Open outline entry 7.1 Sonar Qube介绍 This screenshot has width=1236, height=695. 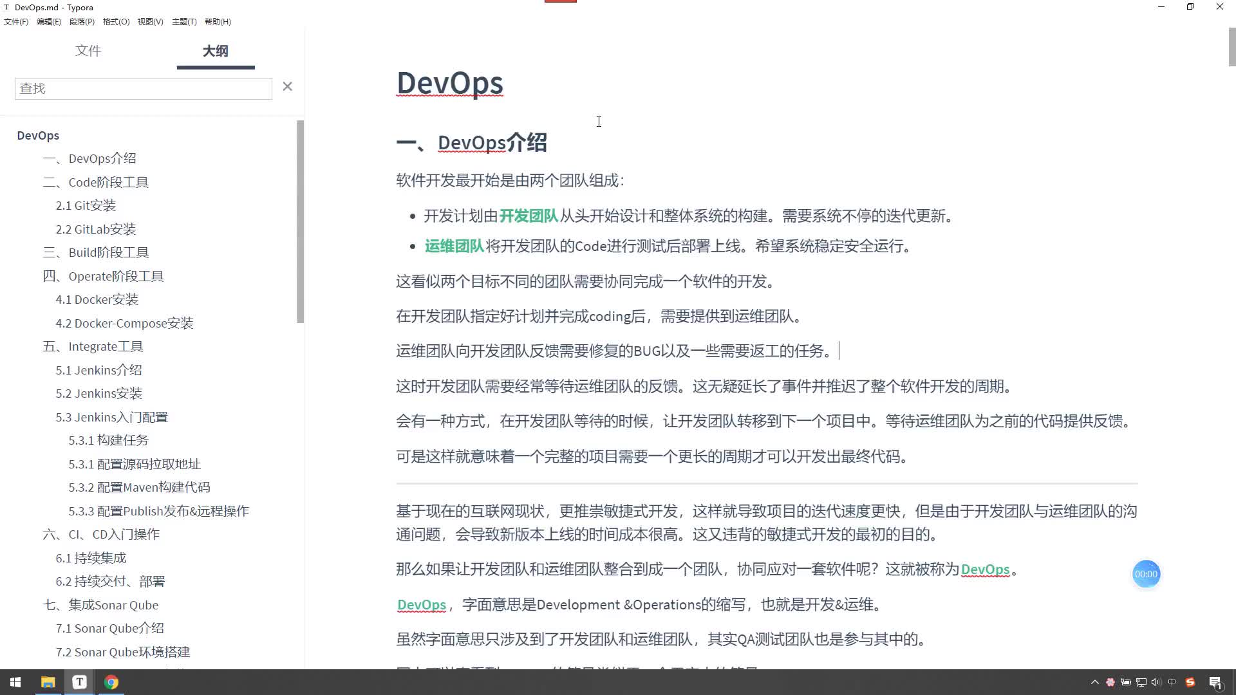point(109,628)
